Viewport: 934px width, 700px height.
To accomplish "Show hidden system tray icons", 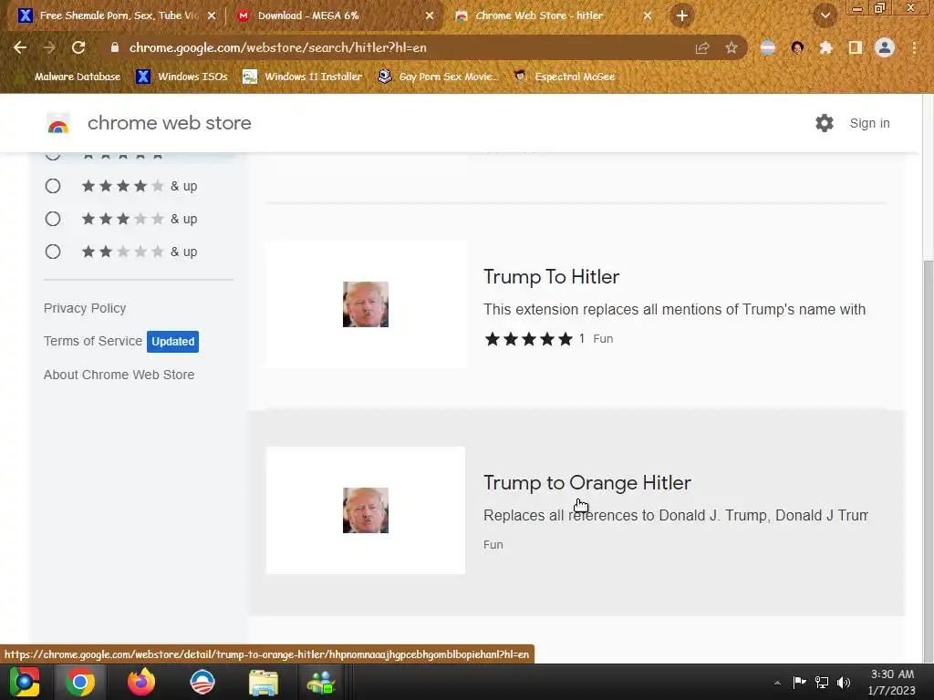I will click(777, 683).
